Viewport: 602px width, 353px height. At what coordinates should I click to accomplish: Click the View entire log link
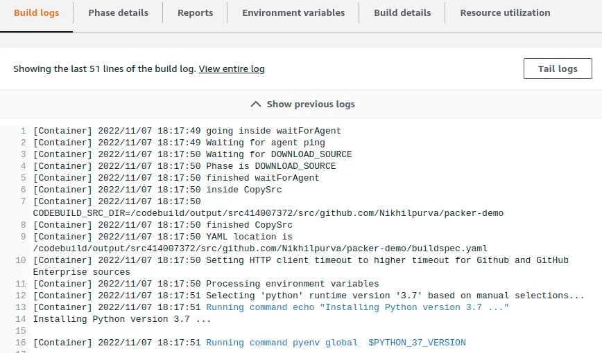pos(232,69)
